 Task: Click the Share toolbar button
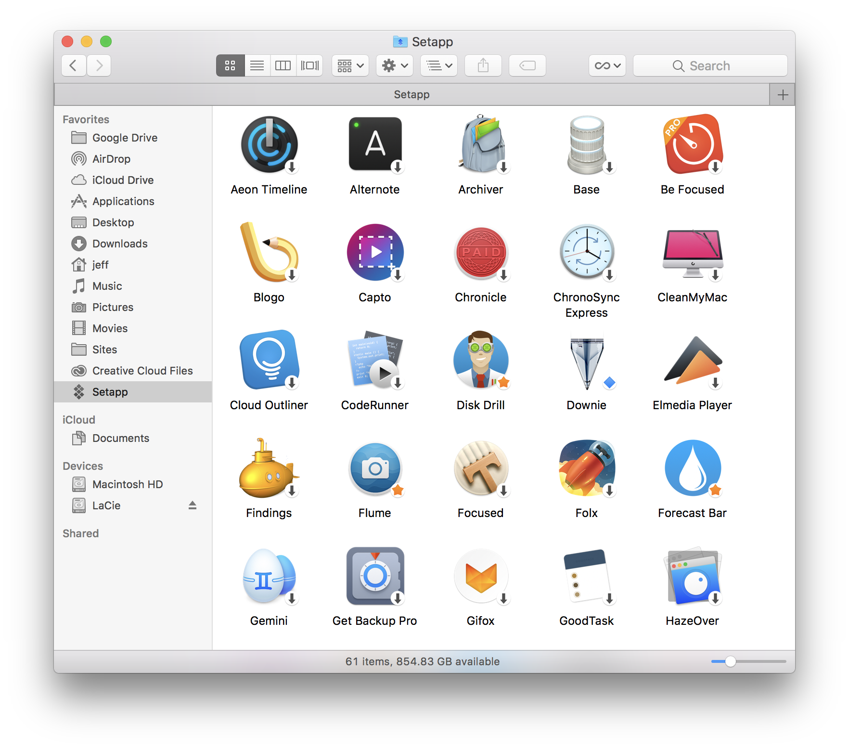pyautogui.click(x=483, y=65)
